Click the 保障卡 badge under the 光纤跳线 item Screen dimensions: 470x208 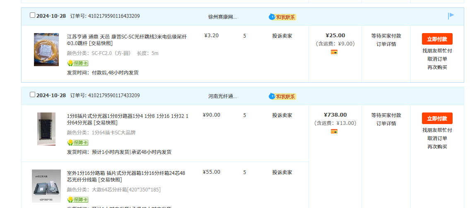[x=78, y=63]
